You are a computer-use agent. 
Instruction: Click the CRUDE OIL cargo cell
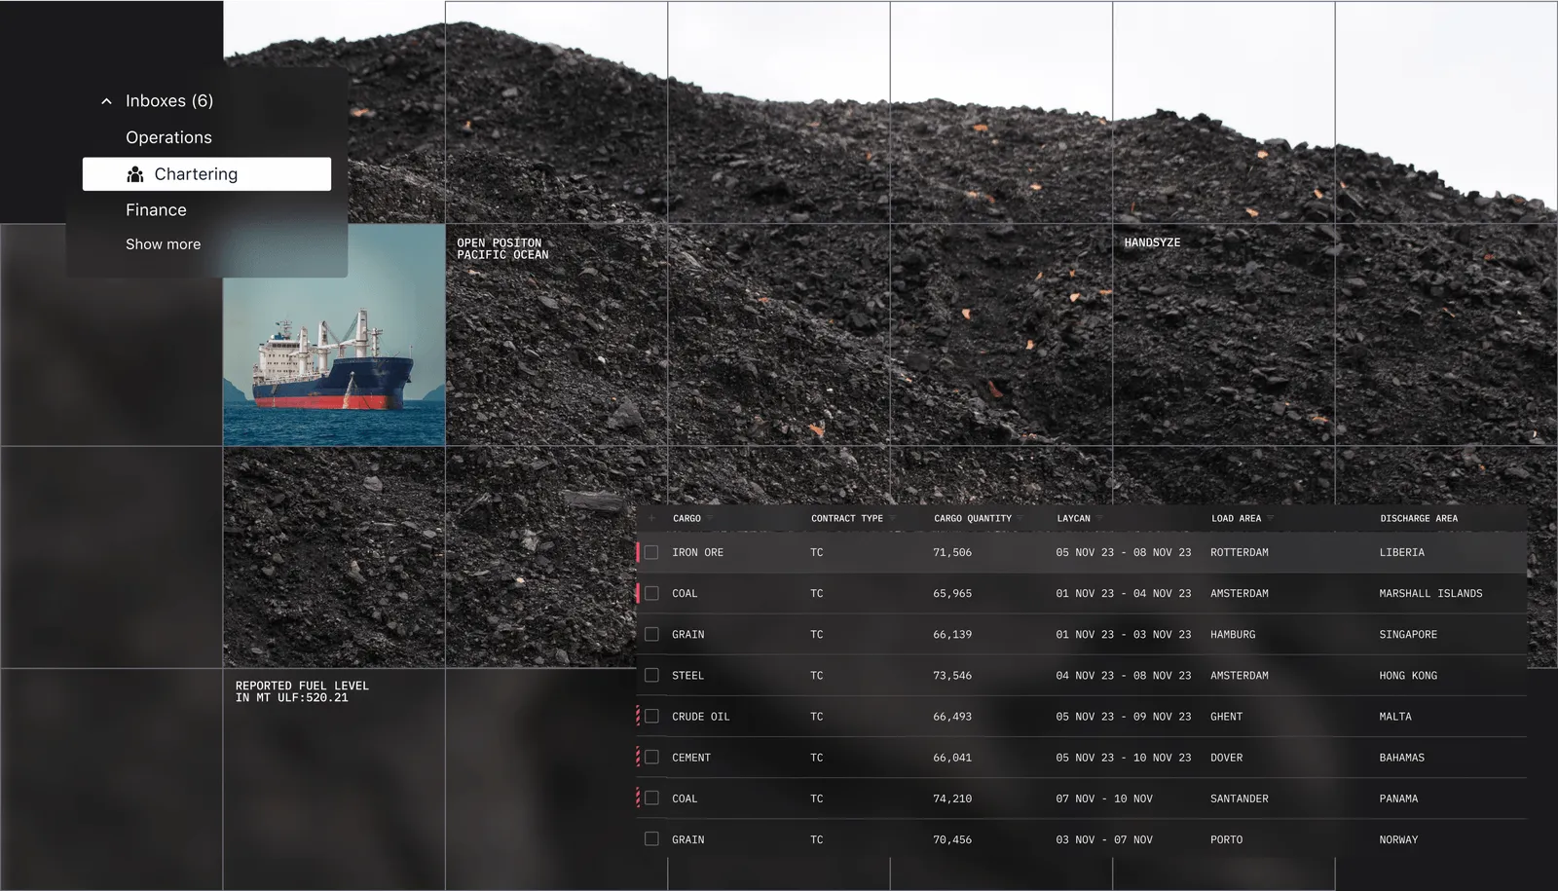point(701,716)
